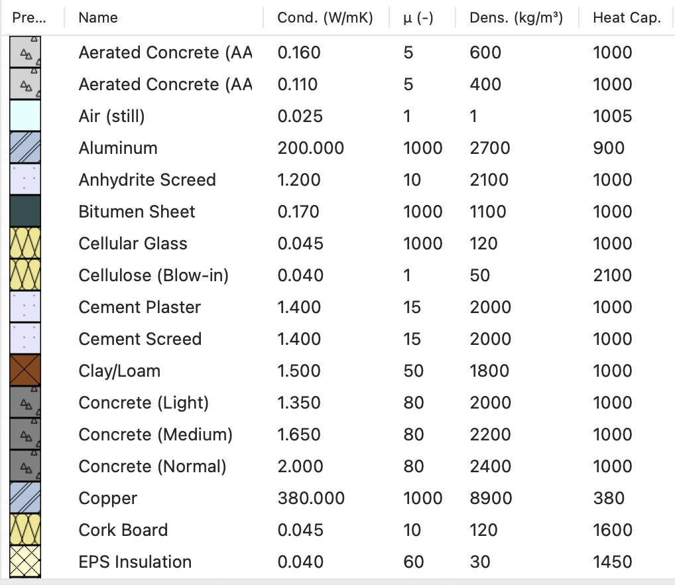Click the Copper preview pattern icon
675x585 pixels.
point(25,498)
